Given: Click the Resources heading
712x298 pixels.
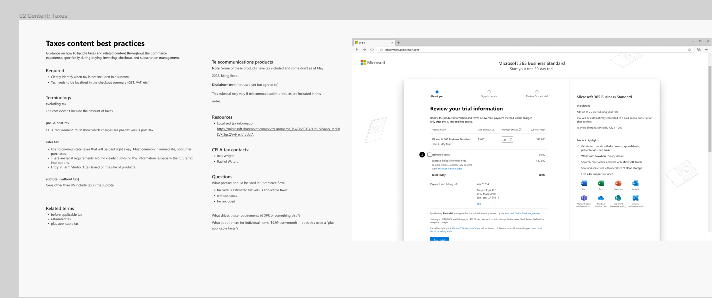Looking at the screenshot, I should (x=222, y=117).
